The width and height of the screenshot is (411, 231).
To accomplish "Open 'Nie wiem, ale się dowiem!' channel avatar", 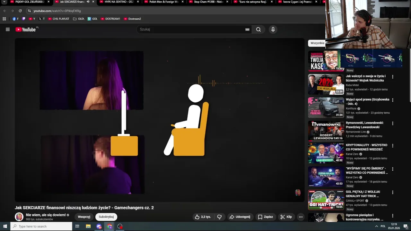I will click(19, 217).
